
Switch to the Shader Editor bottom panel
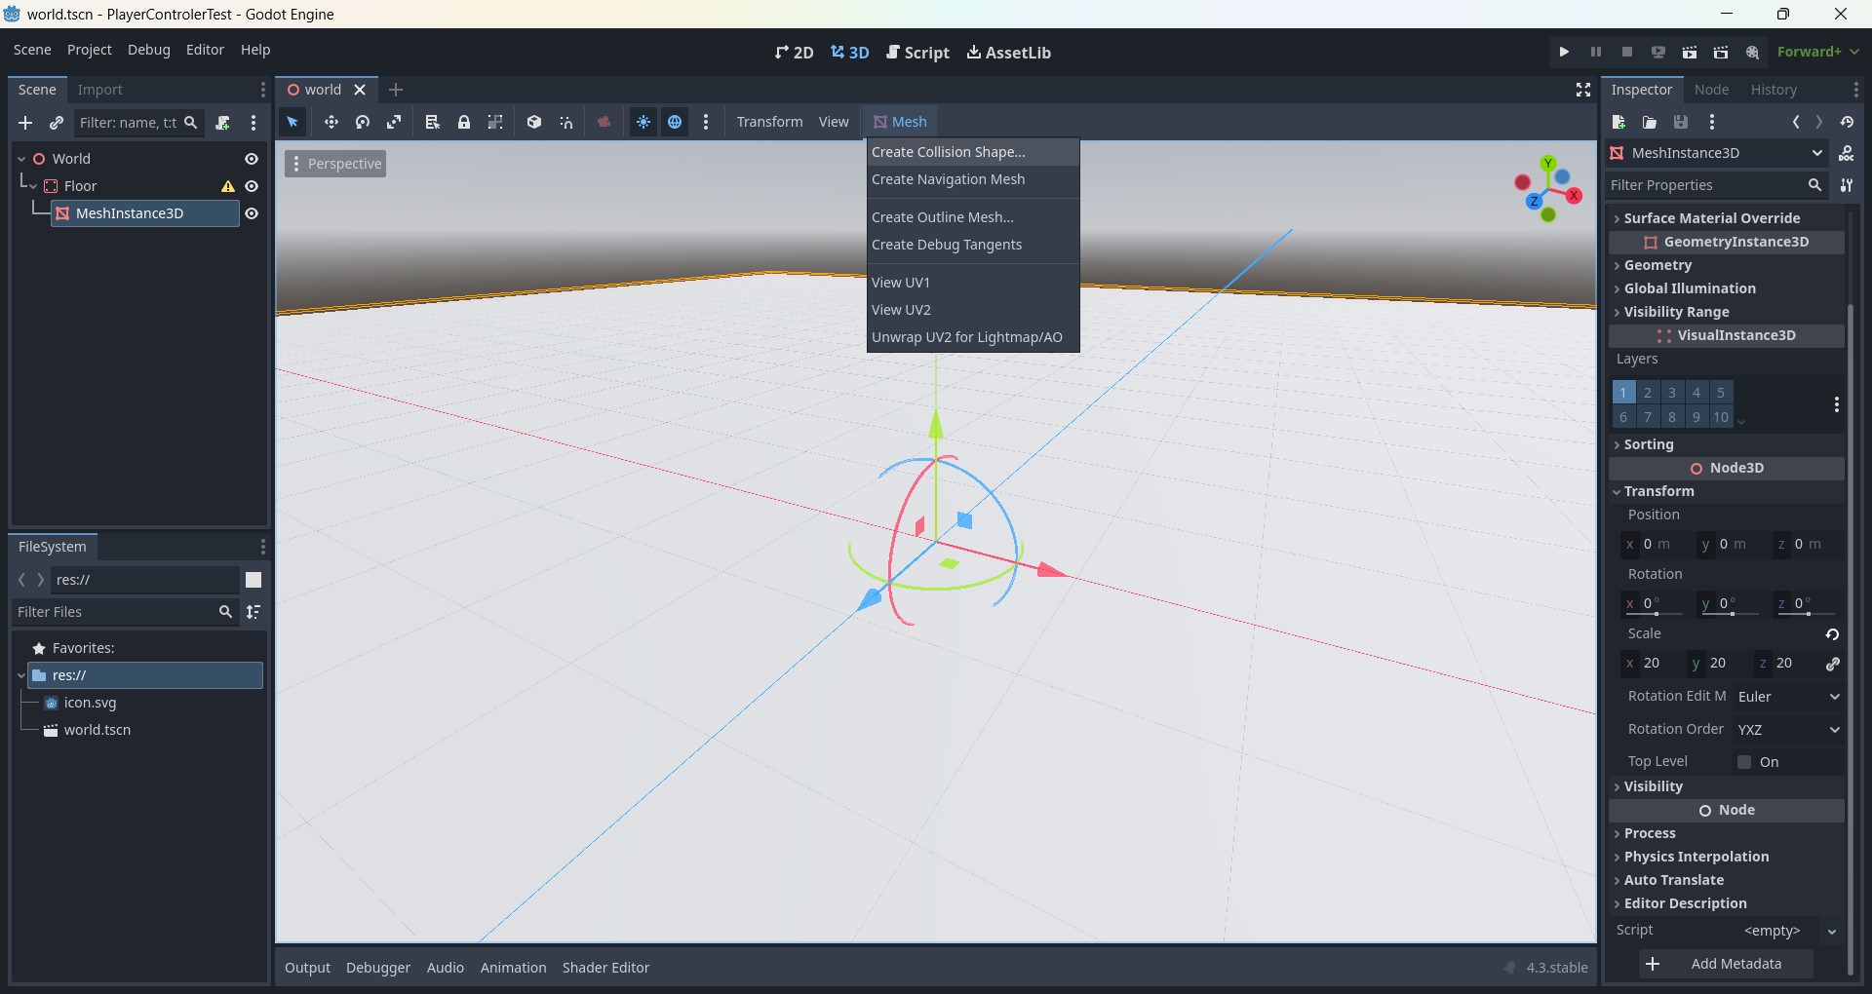606,967
